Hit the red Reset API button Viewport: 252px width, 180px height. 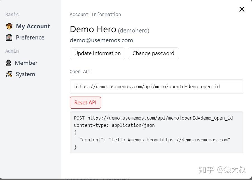(x=85, y=102)
